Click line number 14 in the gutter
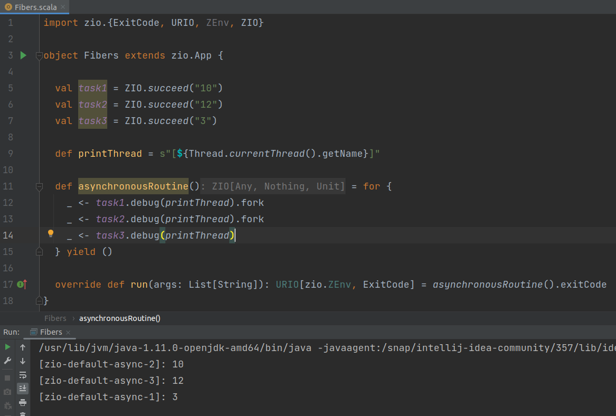The height and width of the screenshot is (416, 616). 8,235
